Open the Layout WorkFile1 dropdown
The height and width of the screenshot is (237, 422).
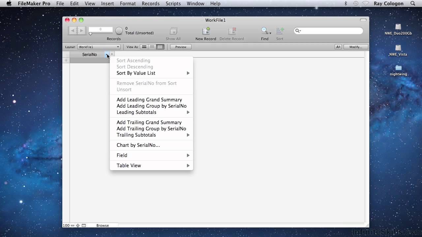click(99, 47)
